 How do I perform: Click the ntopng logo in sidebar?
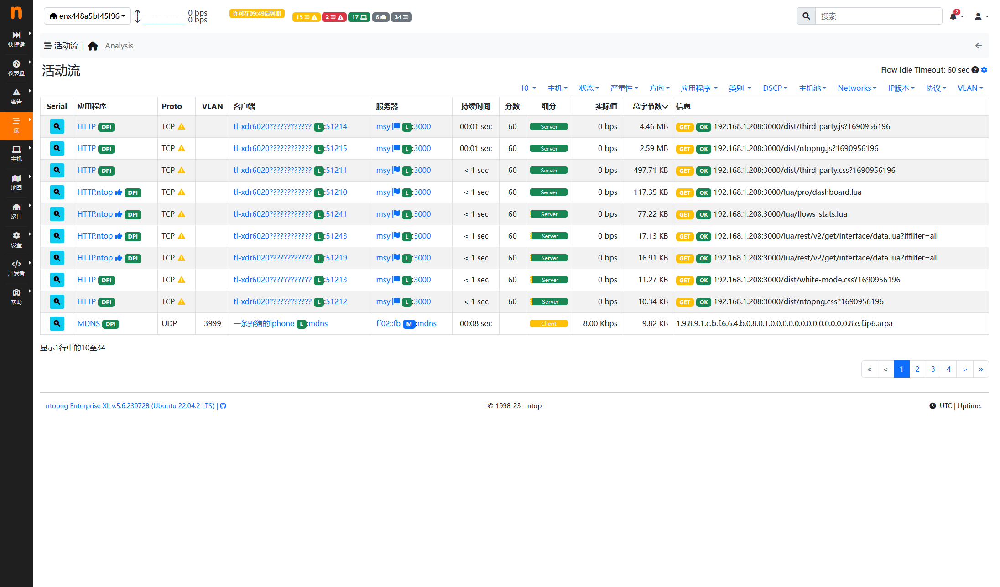pos(16,13)
